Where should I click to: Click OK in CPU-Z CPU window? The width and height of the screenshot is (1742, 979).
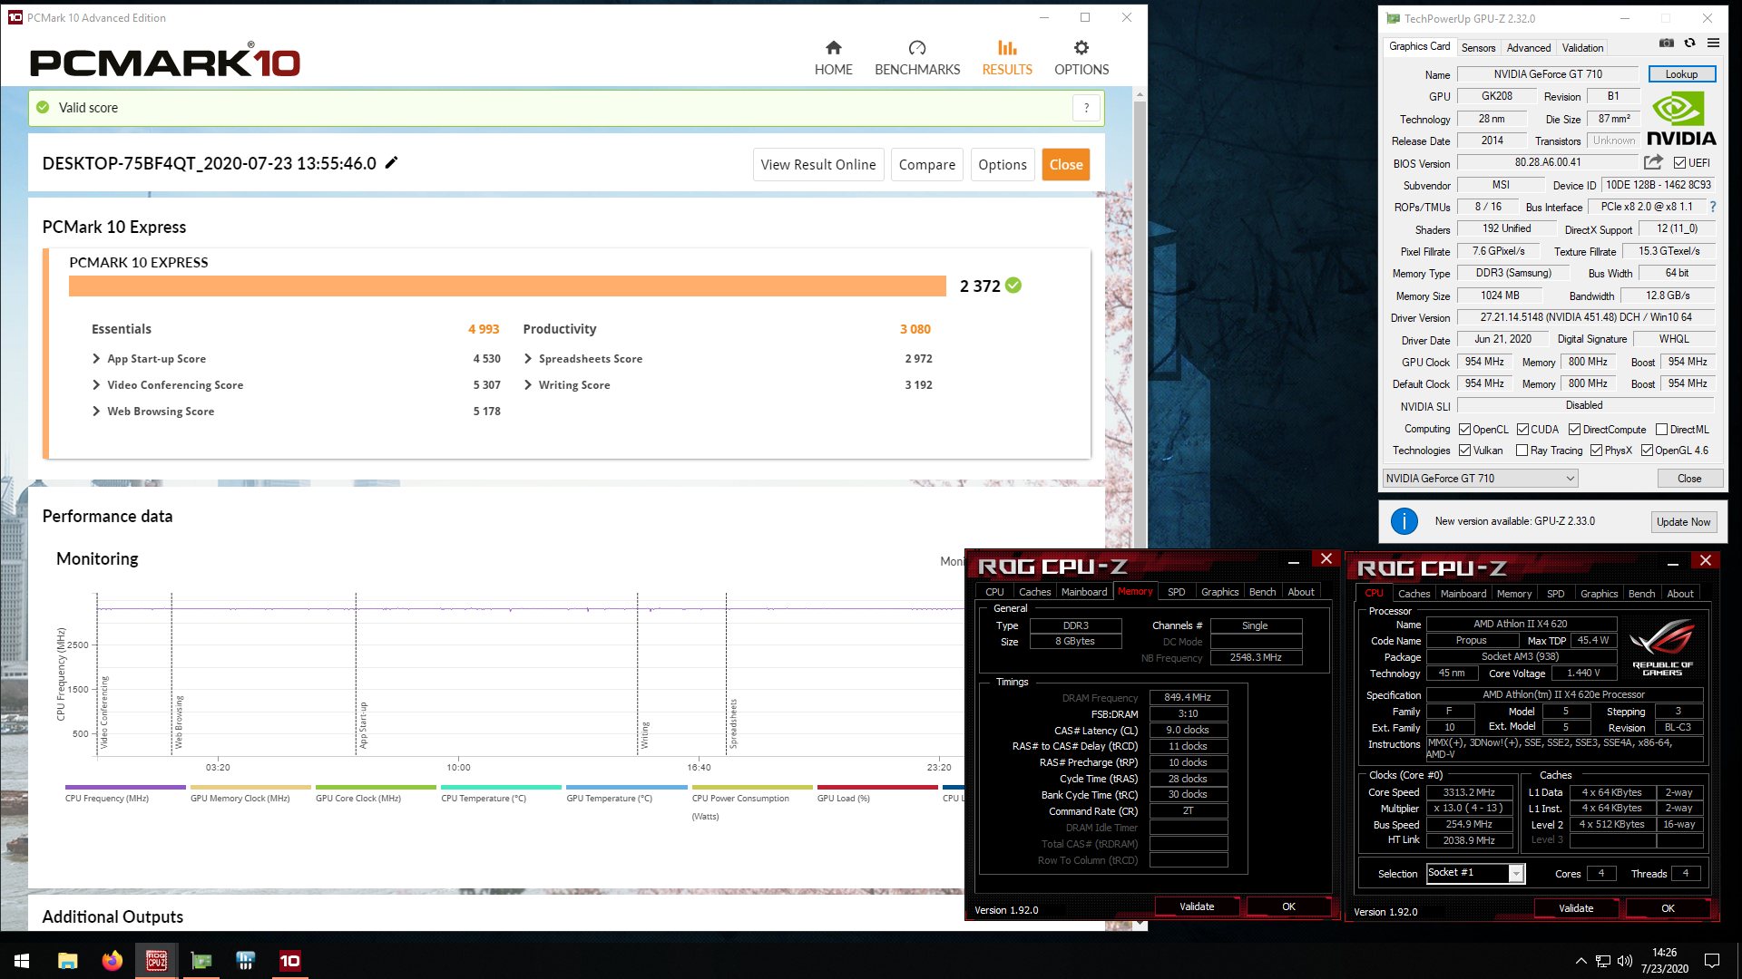(1668, 908)
